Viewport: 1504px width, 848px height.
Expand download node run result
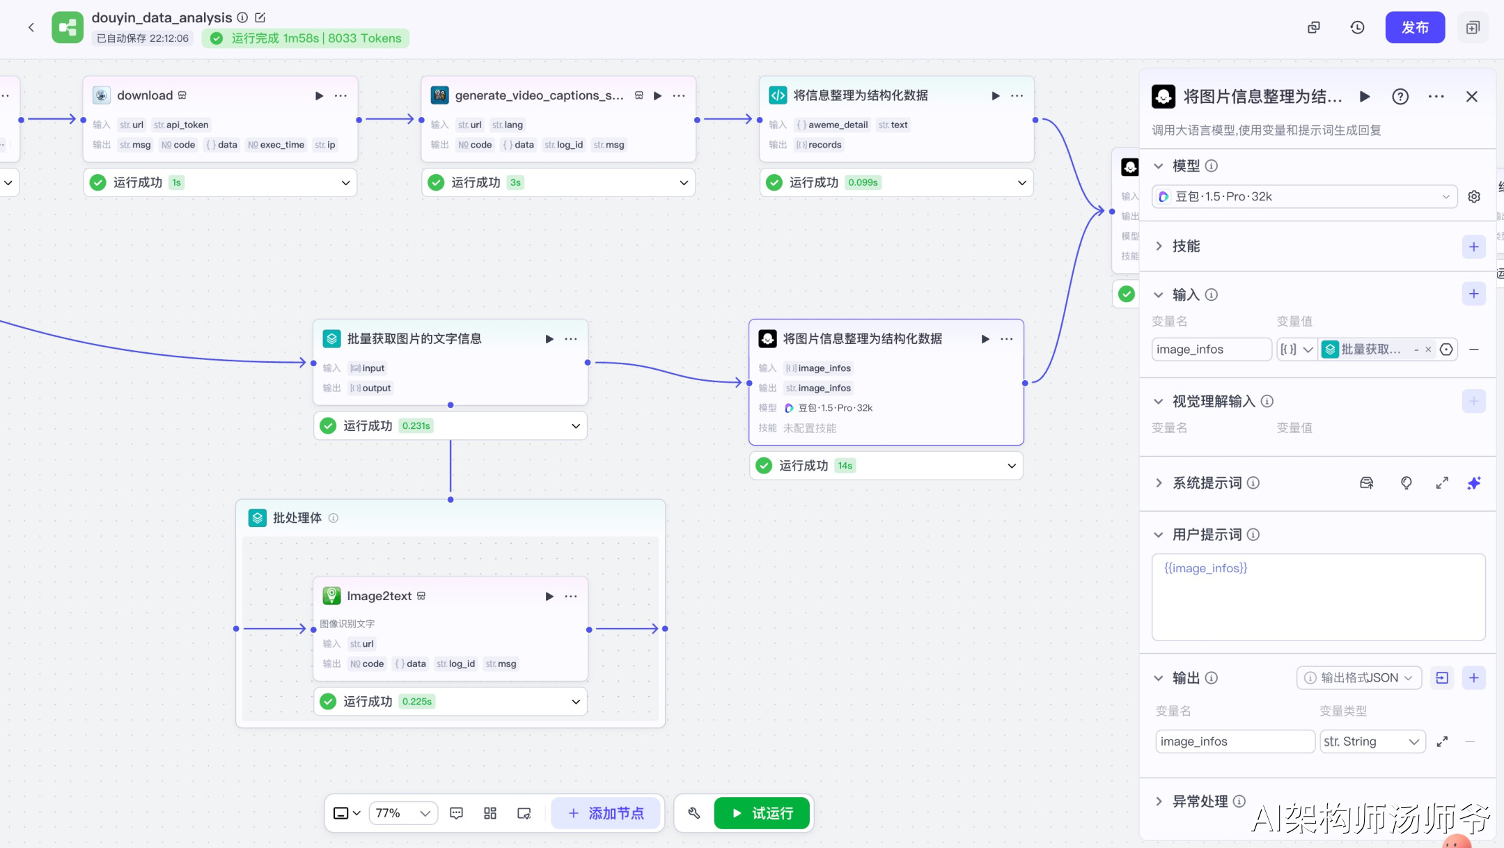pos(345,182)
